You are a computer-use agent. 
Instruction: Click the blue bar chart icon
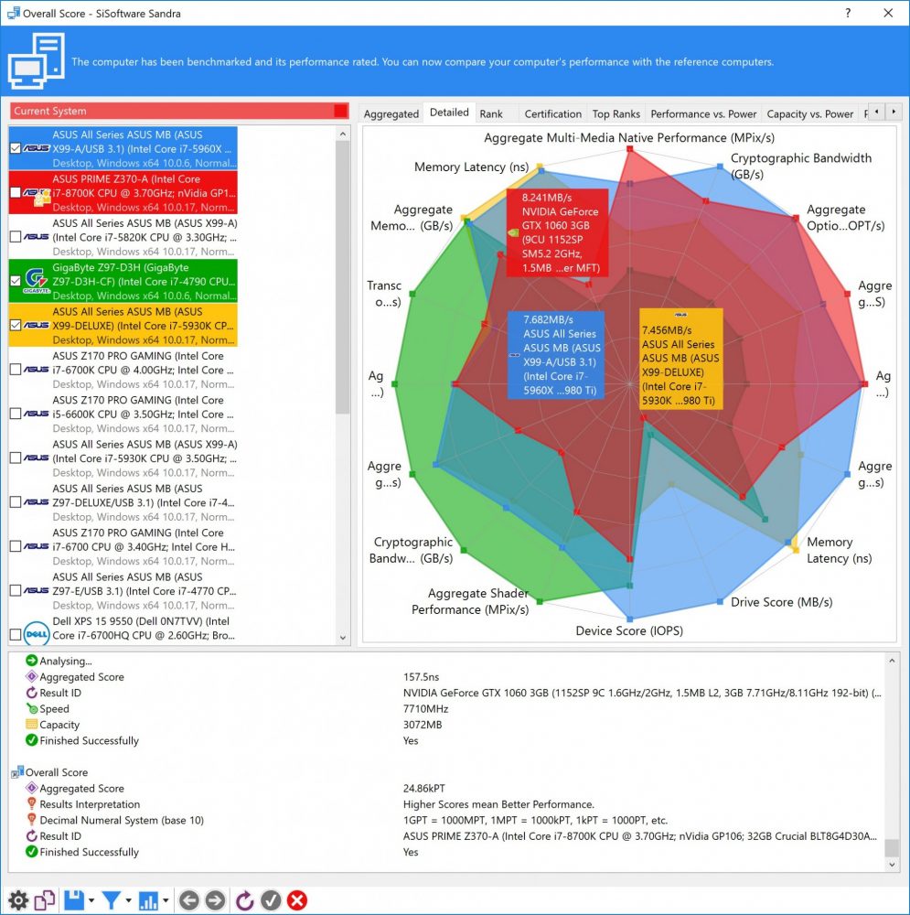pos(148,900)
